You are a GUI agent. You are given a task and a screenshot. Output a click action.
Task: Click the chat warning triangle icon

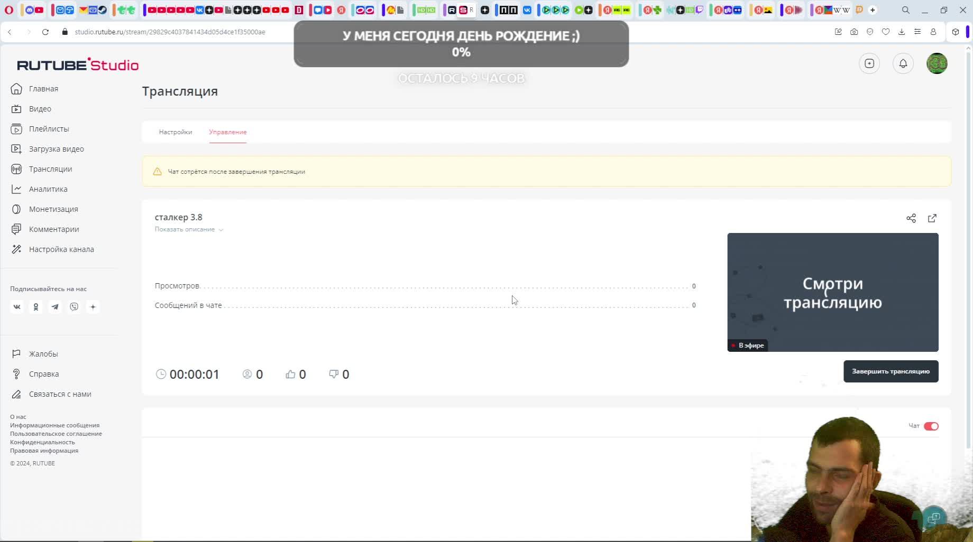[157, 172]
